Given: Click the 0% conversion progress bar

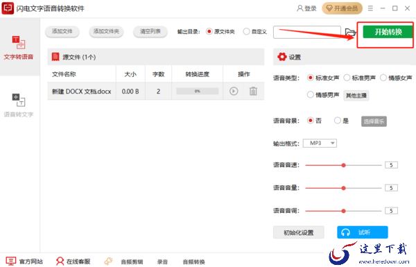Looking at the screenshot, I should click(x=198, y=91).
